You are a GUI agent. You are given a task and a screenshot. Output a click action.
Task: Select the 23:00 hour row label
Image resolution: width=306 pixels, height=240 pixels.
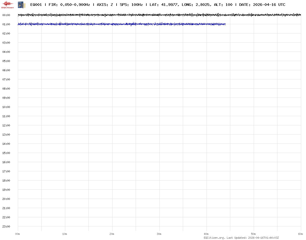[6, 226]
